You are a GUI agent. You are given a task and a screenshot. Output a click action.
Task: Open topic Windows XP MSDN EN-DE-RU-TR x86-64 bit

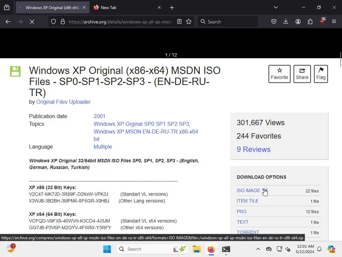(x=146, y=135)
